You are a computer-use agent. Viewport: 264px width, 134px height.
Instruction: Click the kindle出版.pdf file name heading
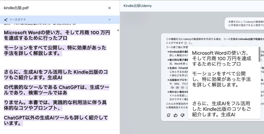[16, 8]
